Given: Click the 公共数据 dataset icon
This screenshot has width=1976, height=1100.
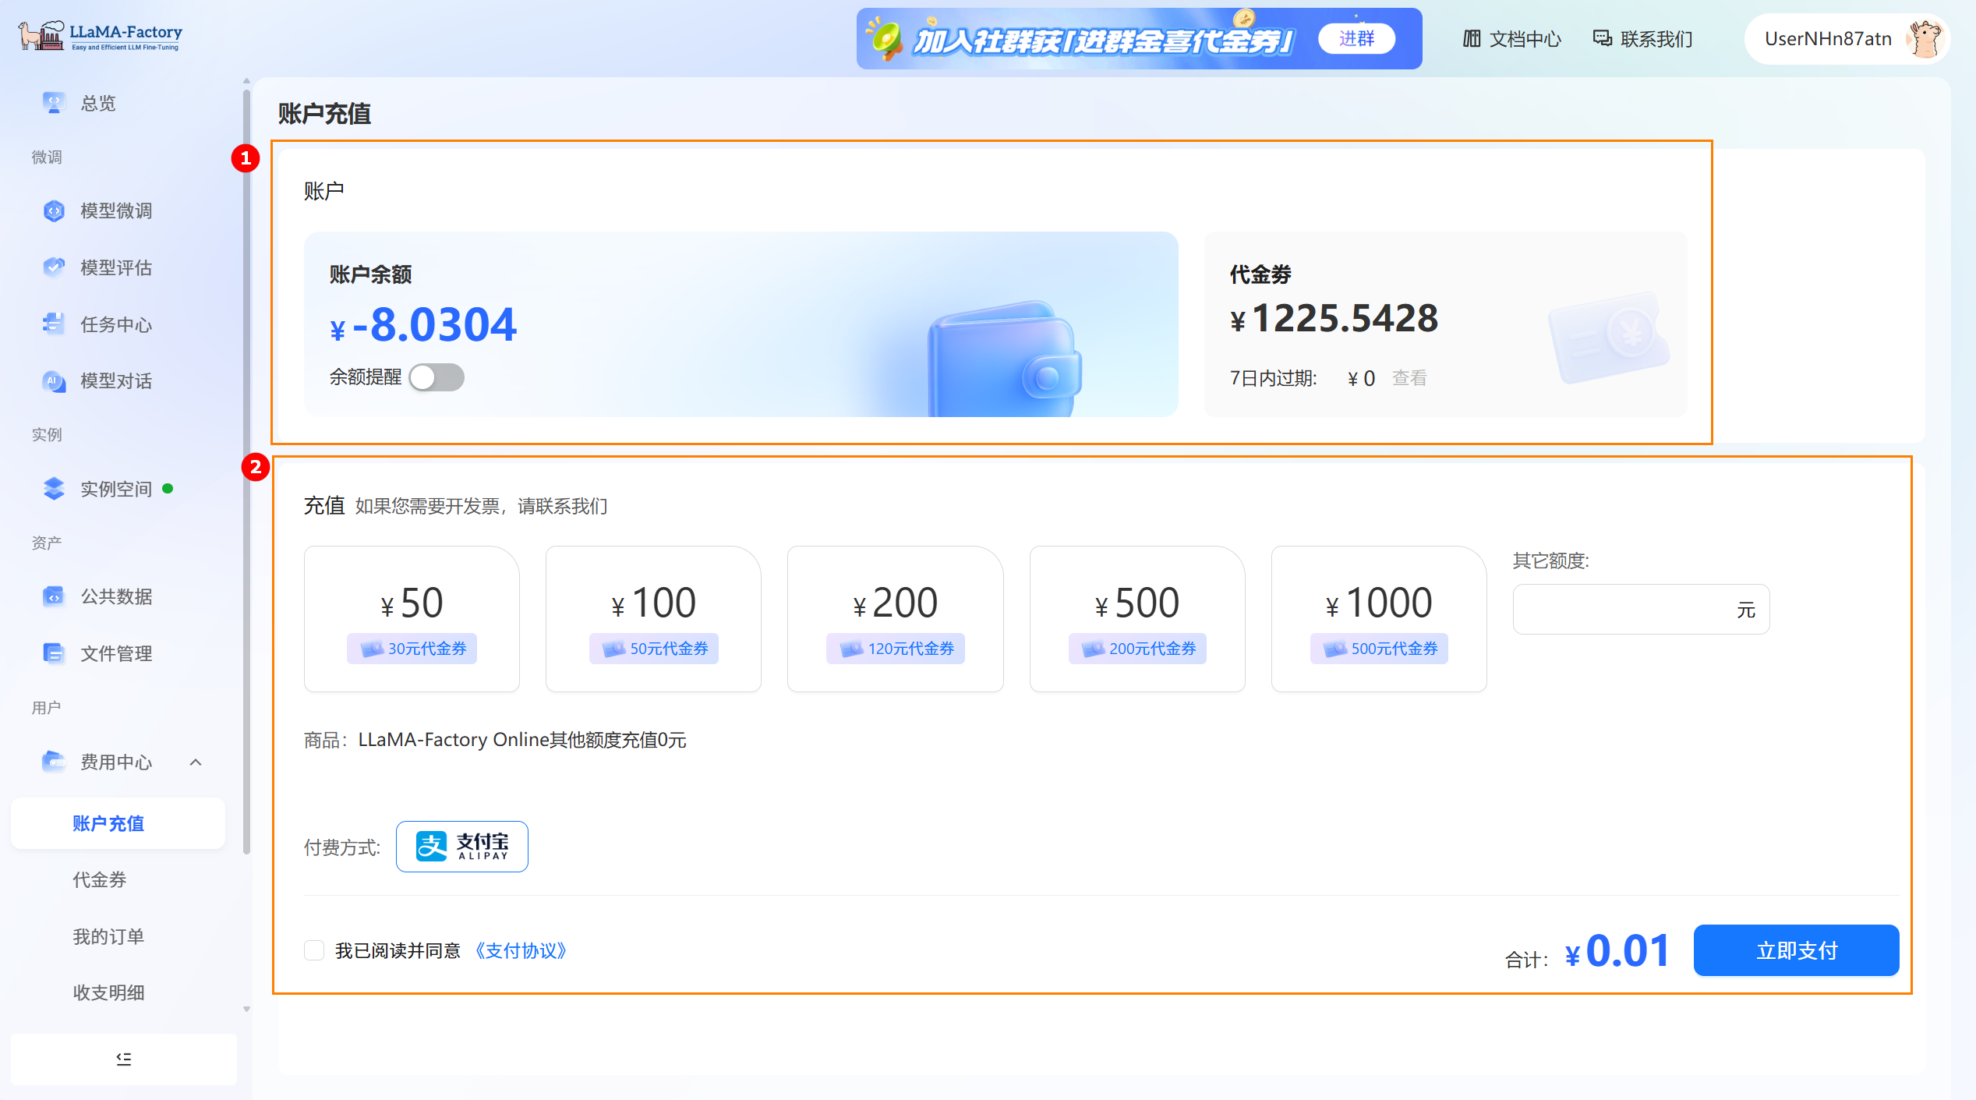Looking at the screenshot, I should (x=53, y=596).
